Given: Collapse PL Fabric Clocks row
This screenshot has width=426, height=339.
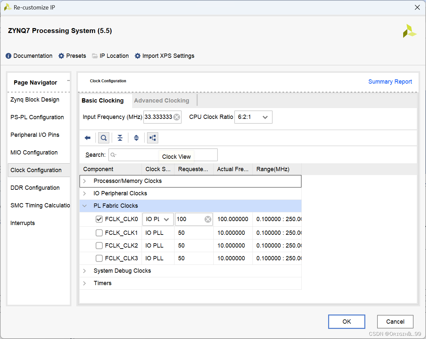Looking at the screenshot, I should coord(84,206).
